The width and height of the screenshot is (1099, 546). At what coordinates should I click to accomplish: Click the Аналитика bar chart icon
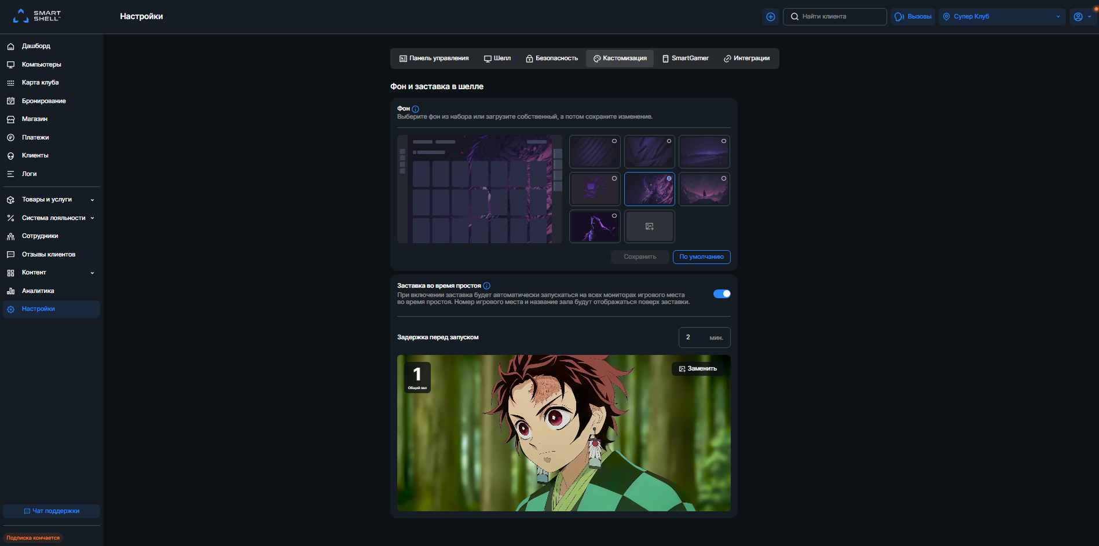tap(10, 291)
